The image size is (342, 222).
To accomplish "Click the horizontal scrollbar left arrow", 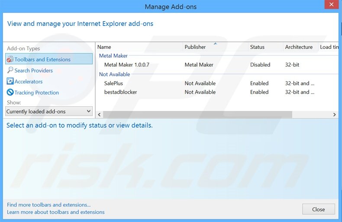I will pos(99,114).
